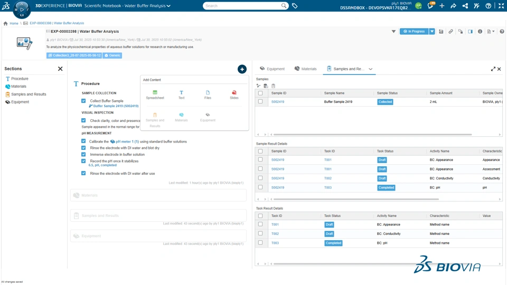
Task: Toggle the Immerse electrode in buffer solution checkbox
Action: pos(83,155)
